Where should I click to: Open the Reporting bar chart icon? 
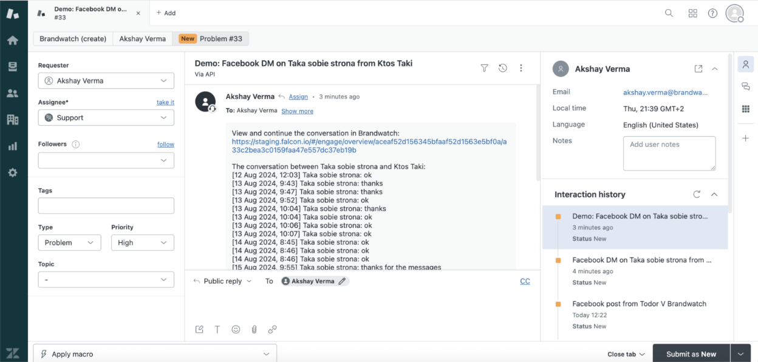pos(13,146)
